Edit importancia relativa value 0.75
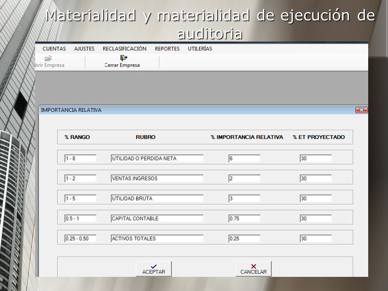This screenshot has width=388, height=291. point(245,219)
